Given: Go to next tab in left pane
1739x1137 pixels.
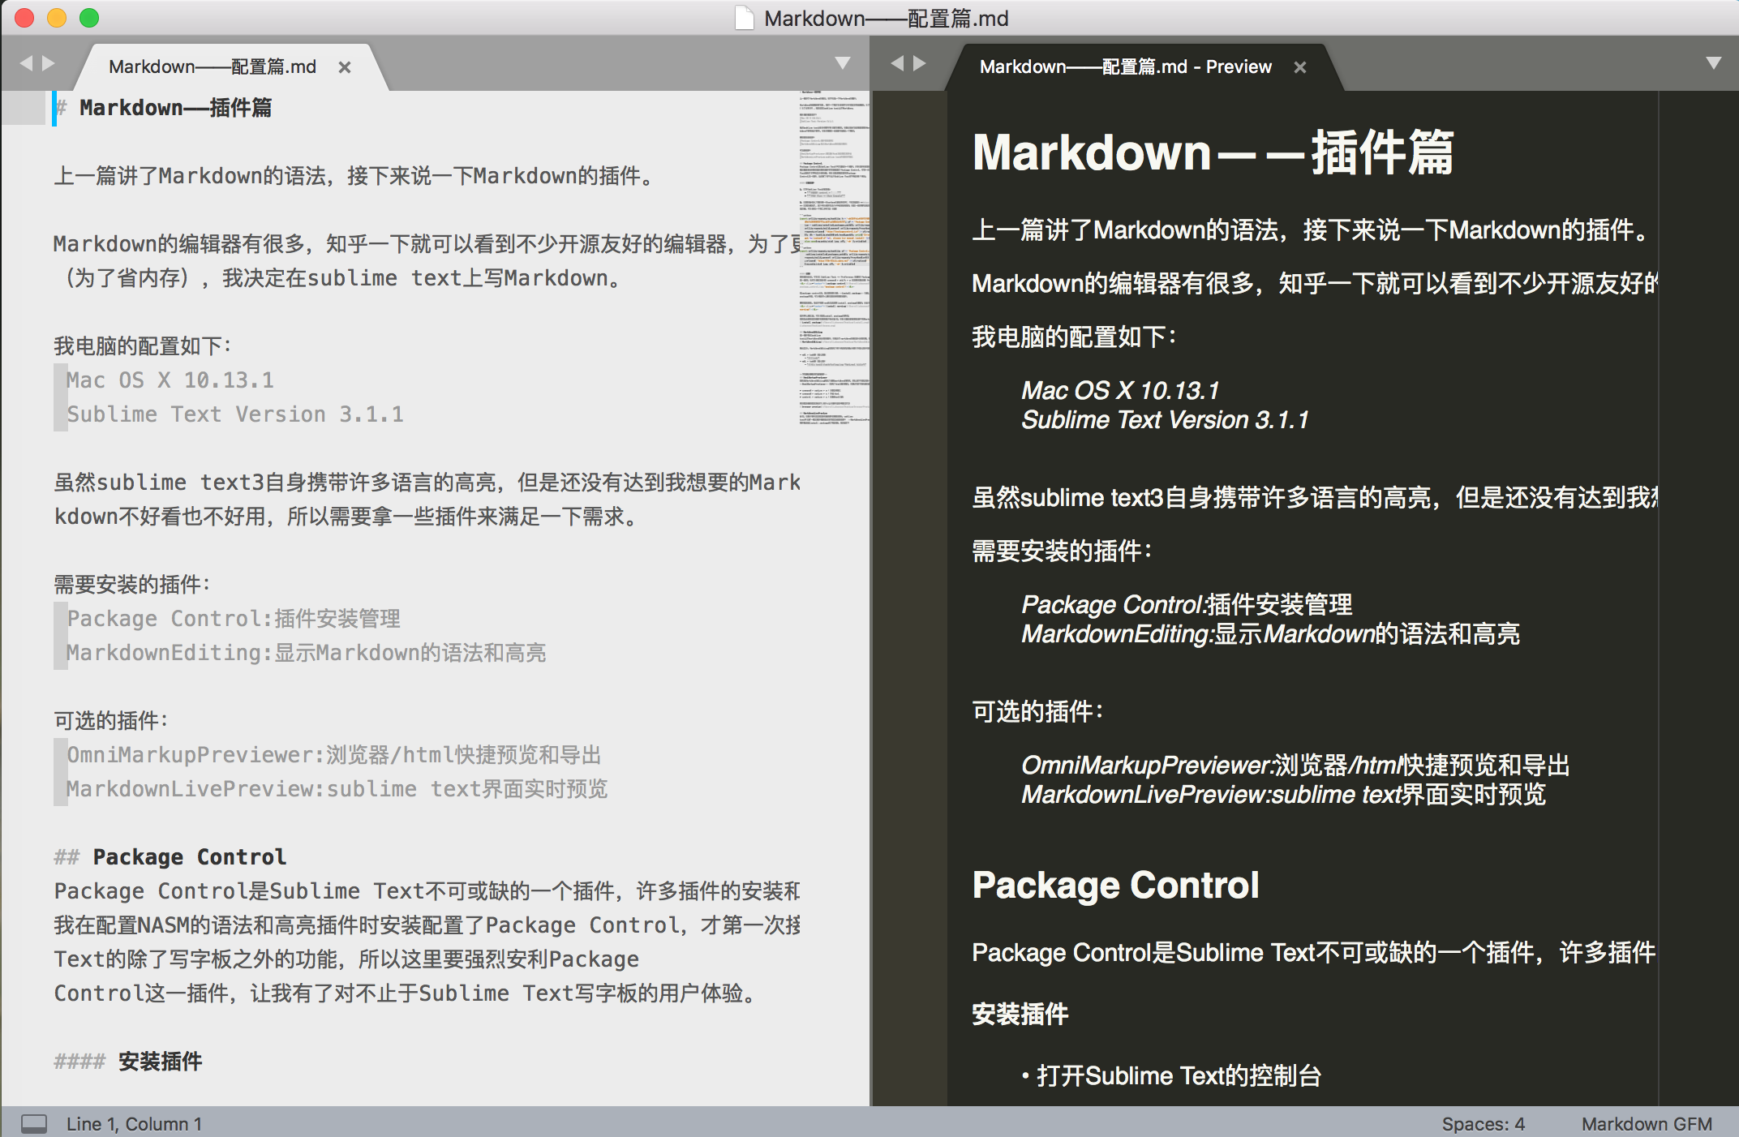Looking at the screenshot, I should click(49, 63).
